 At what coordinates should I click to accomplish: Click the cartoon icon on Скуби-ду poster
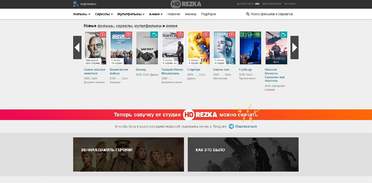pos(257,34)
